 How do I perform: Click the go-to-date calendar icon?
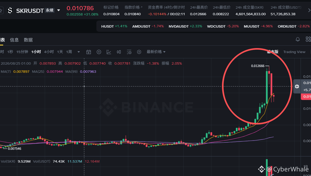(89, 52)
